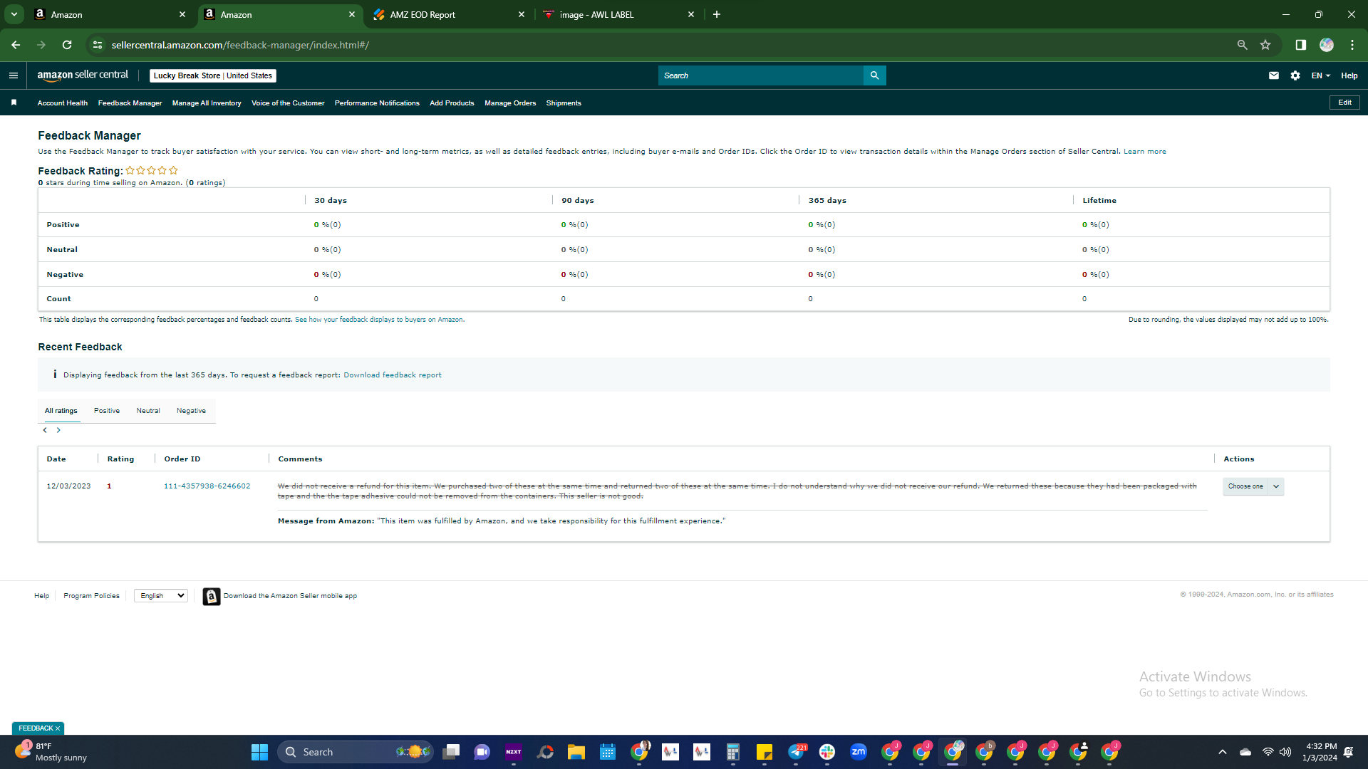Image resolution: width=1368 pixels, height=769 pixels.
Task: Select the All ratings tab
Action: click(61, 411)
